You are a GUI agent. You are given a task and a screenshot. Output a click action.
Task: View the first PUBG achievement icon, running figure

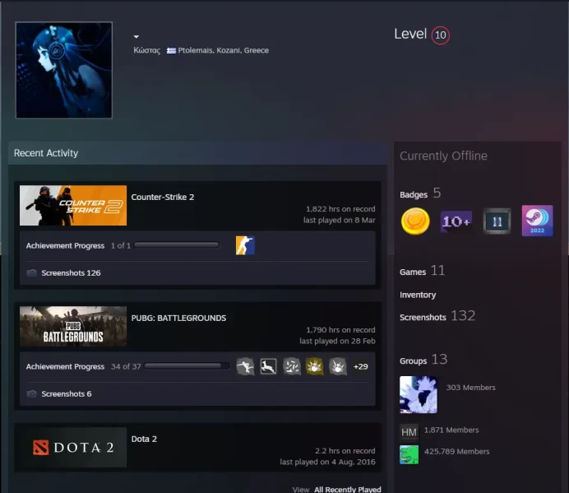245,366
